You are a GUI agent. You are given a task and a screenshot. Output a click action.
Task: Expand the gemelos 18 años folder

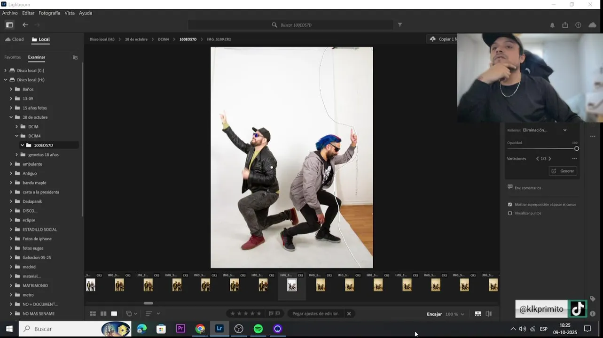tap(17, 155)
